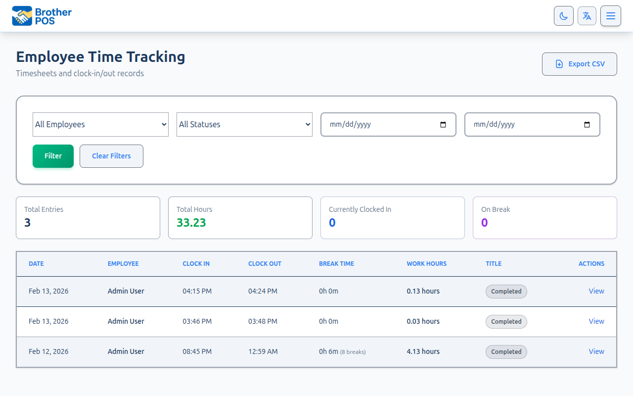633x396 pixels.
Task: Click the Total Hours summary card
Action: [240, 218]
